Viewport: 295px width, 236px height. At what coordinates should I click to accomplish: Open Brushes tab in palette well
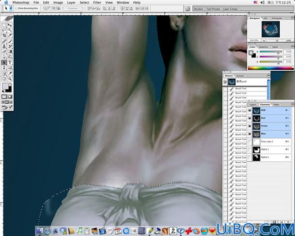pos(199,9)
